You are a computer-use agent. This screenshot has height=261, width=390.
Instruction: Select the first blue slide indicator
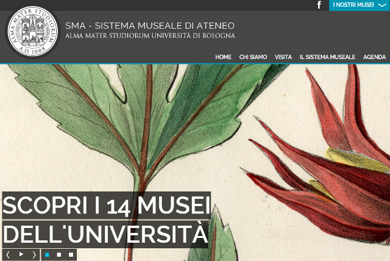point(48,254)
